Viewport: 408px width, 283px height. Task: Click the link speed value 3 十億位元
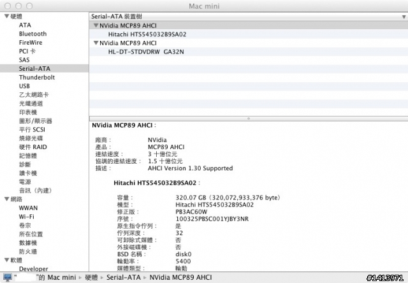(x=163, y=154)
